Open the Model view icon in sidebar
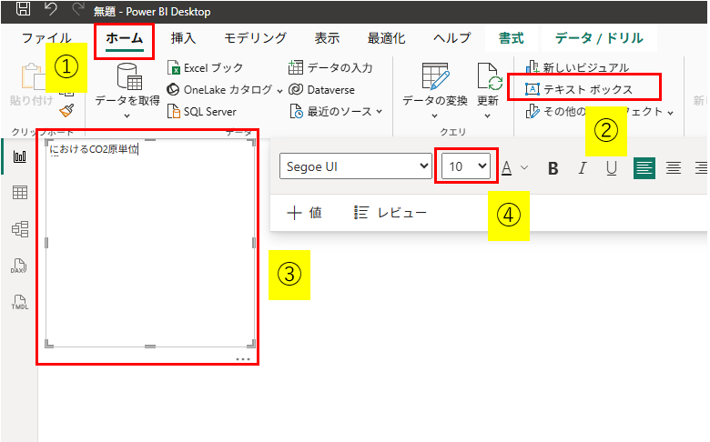Screen dimensions: 710x442 [x=20, y=229]
